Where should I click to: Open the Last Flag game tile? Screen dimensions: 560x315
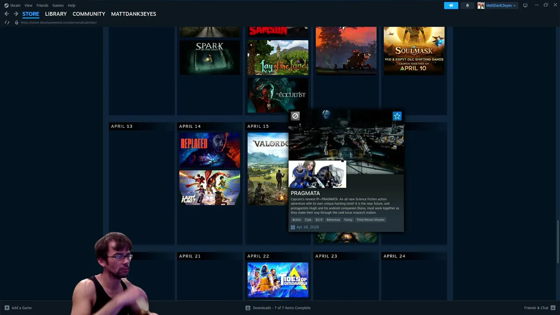[x=210, y=187]
